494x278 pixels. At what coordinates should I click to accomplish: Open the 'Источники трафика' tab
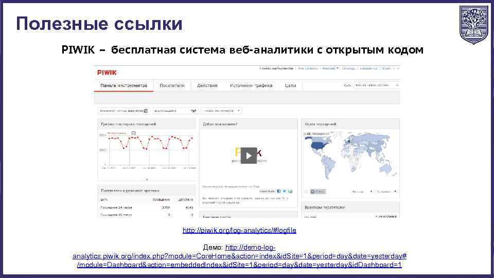point(251,85)
